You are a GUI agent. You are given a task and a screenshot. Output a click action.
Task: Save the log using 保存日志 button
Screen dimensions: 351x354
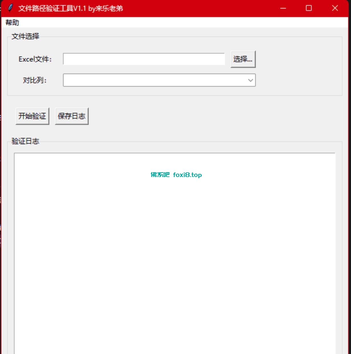pyautogui.click(x=72, y=116)
